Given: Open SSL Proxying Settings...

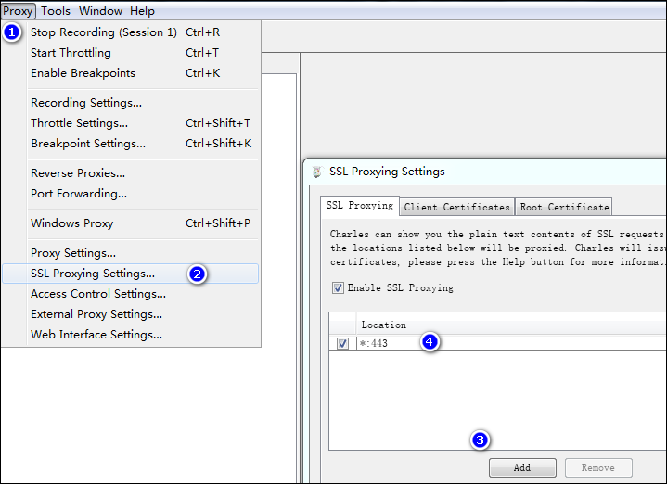Looking at the screenshot, I should pyautogui.click(x=130, y=274).
